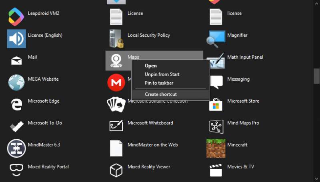Open the Microsoft Store bag icon

pyautogui.click(x=216, y=105)
